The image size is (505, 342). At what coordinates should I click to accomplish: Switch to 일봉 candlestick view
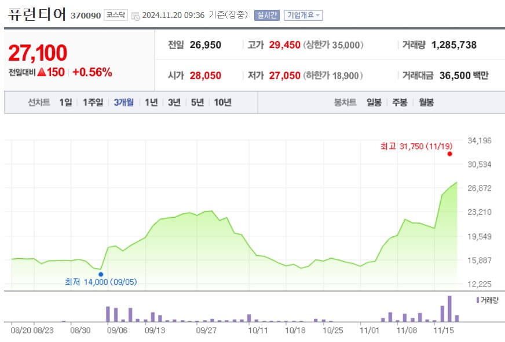(374, 102)
